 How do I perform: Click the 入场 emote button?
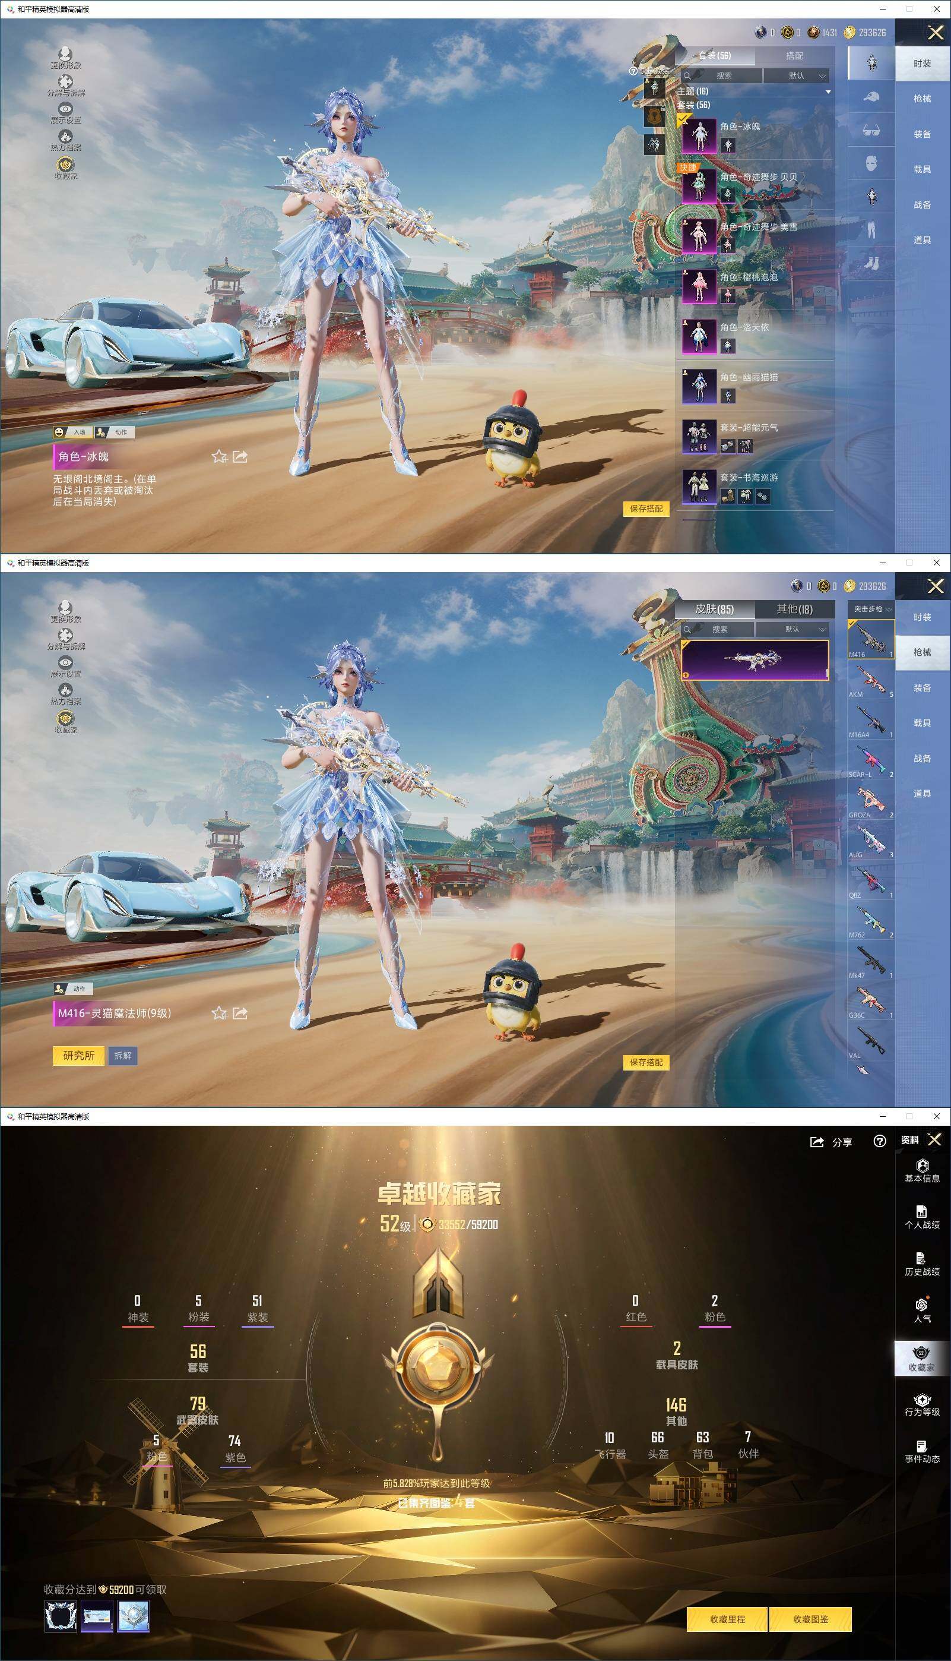coord(72,432)
